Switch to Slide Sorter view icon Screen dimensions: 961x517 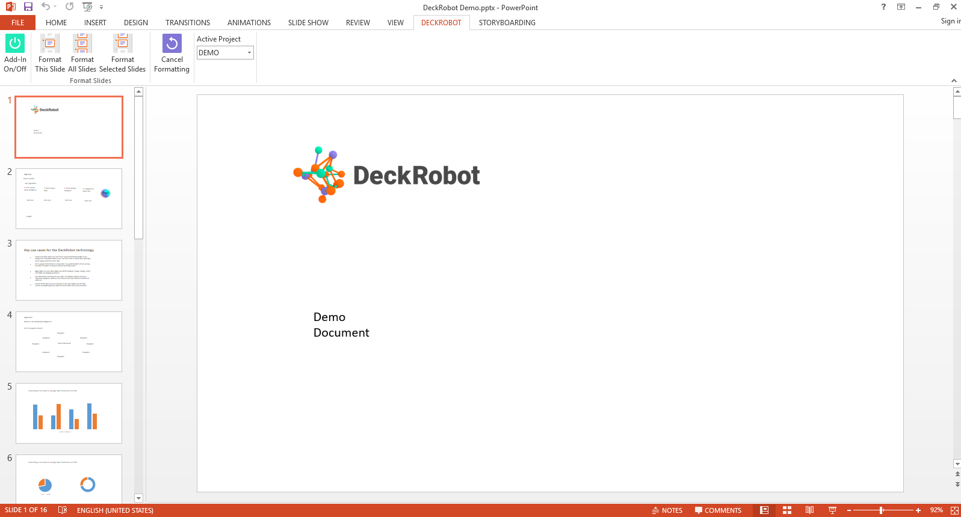pos(787,510)
